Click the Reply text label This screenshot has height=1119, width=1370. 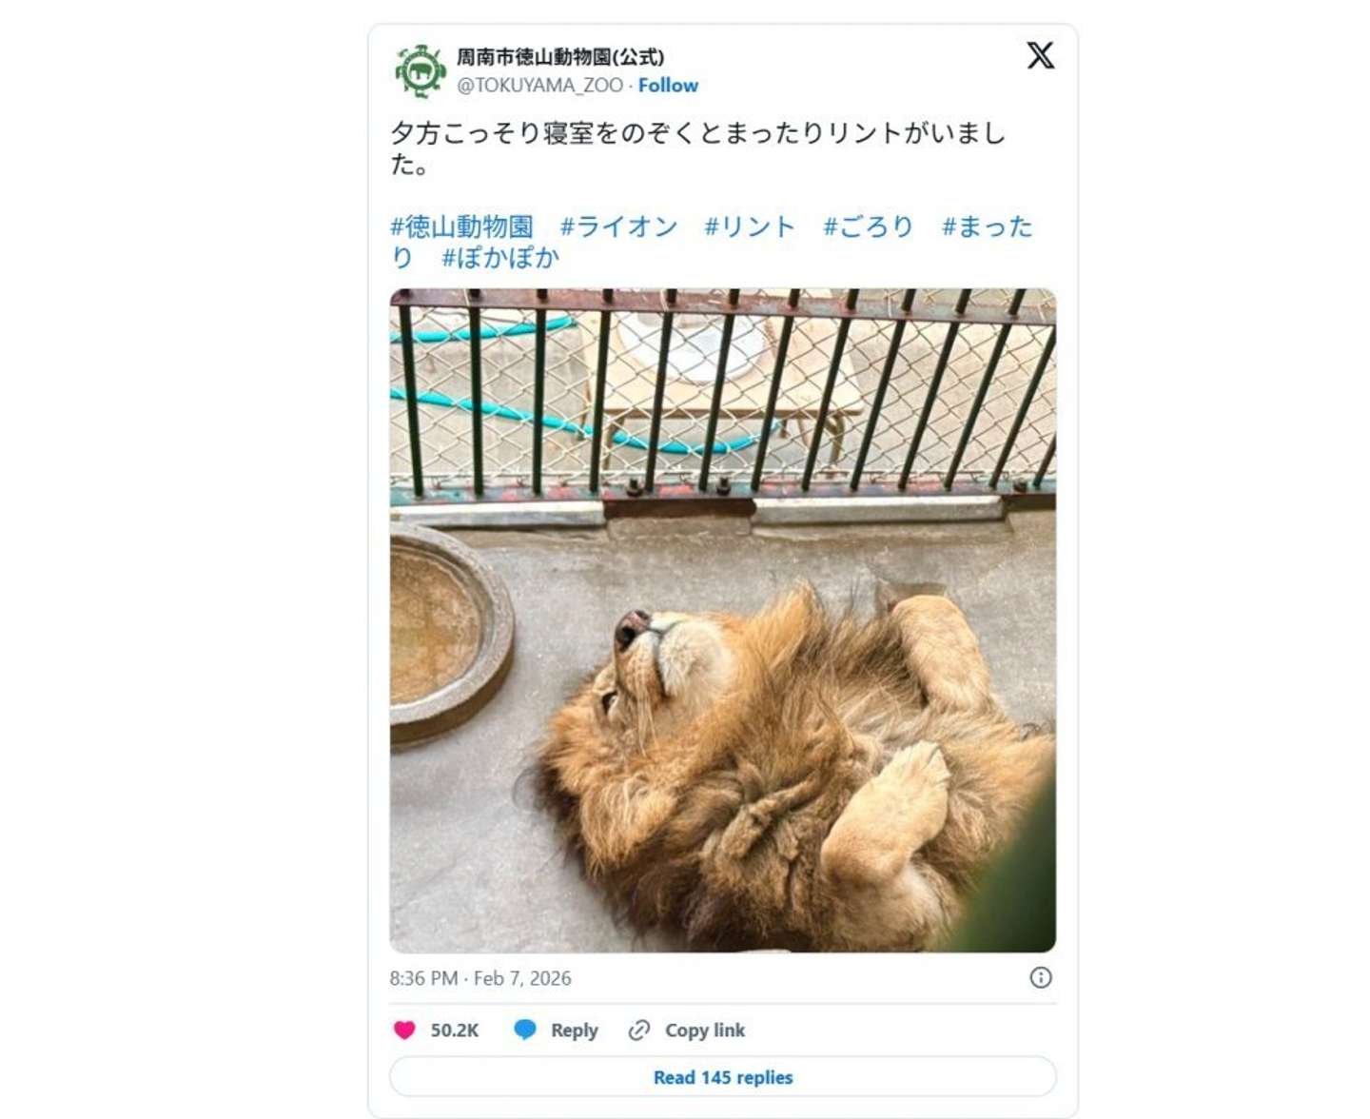point(575,1030)
